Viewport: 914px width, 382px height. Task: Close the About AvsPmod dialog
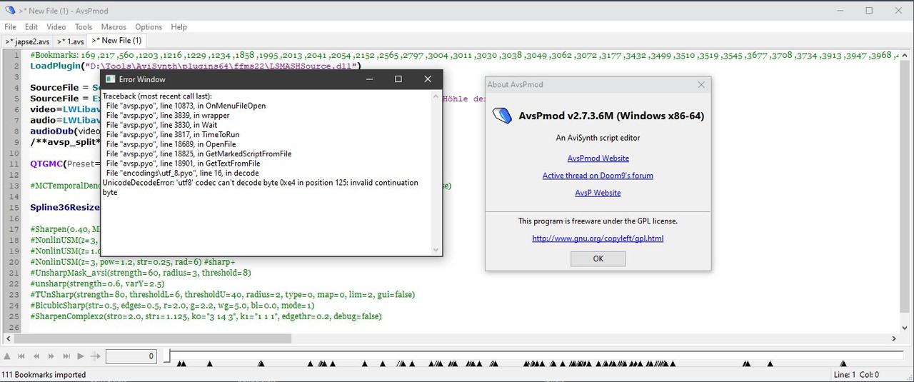700,84
